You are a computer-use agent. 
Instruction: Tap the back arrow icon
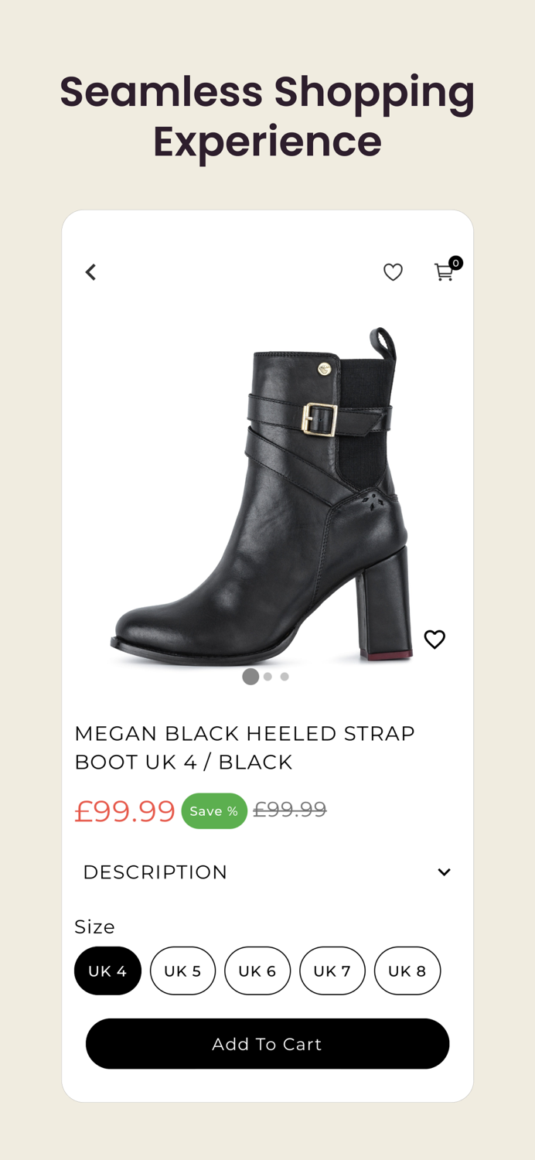(90, 272)
